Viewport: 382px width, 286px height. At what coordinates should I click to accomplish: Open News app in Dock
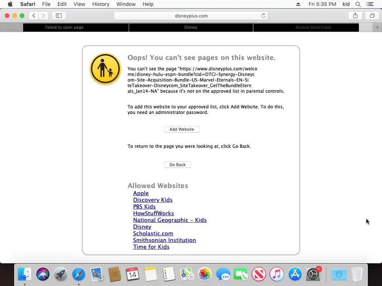(x=259, y=274)
